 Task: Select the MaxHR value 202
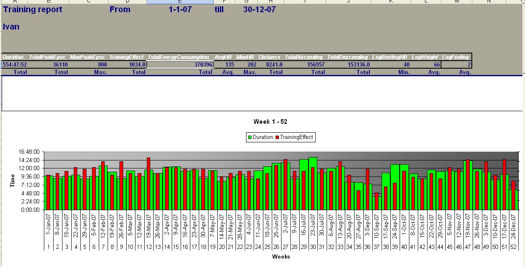[x=251, y=65]
